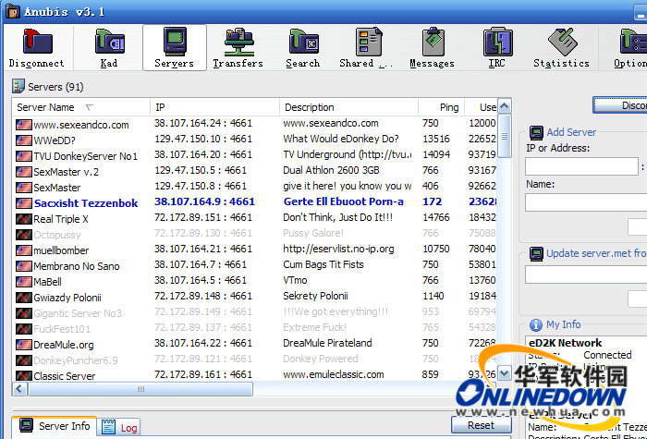Click the server list scroll-down arrow
647x439 pixels.
click(505, 373)
